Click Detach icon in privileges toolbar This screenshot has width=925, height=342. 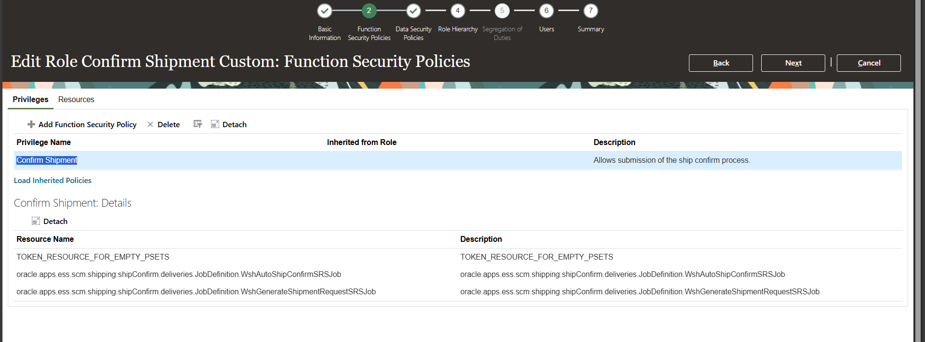215,124
